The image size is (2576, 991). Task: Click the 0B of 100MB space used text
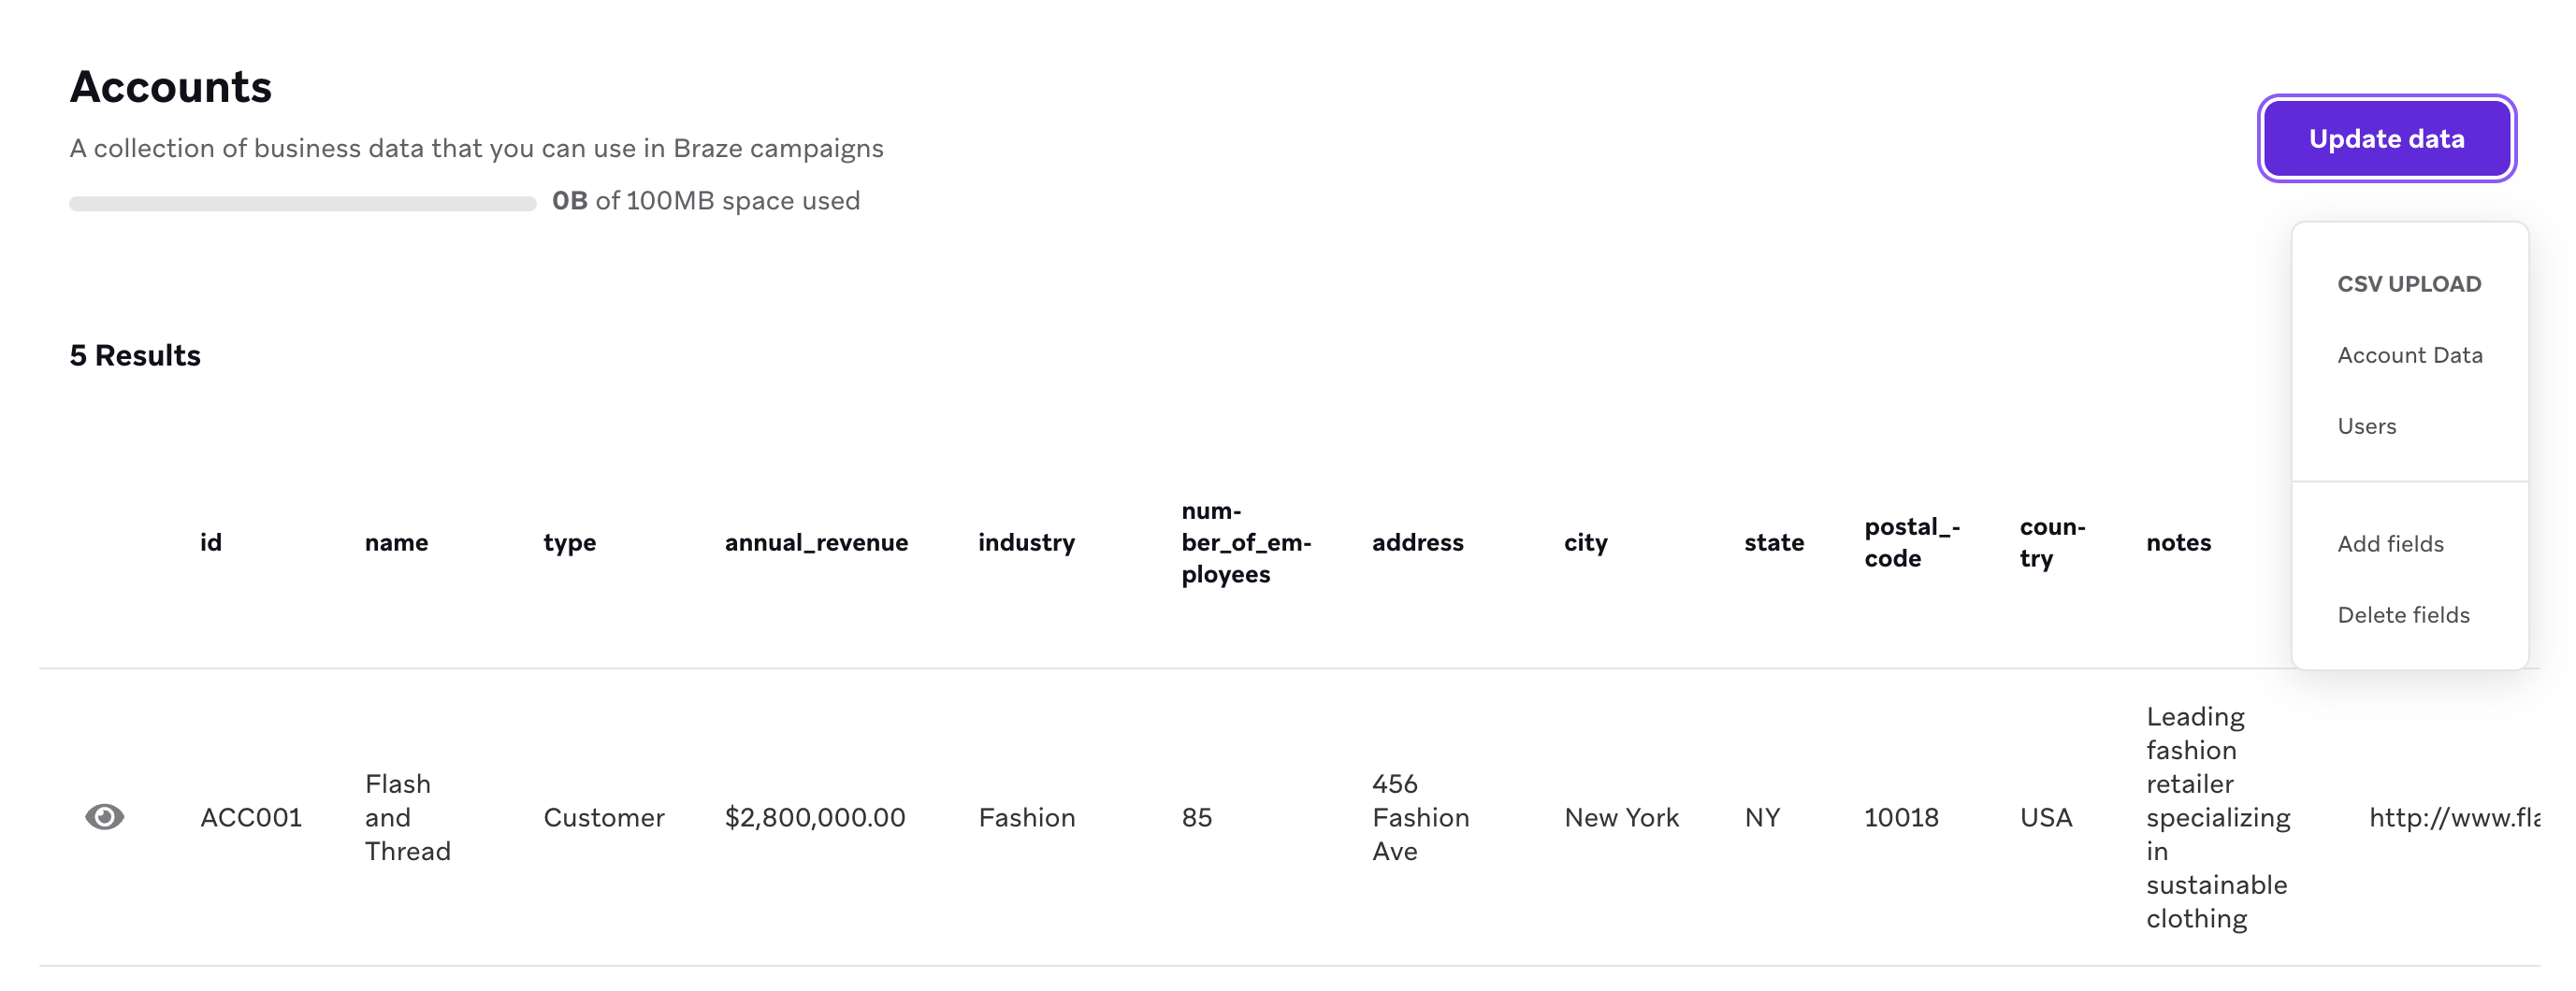(706, 201)
